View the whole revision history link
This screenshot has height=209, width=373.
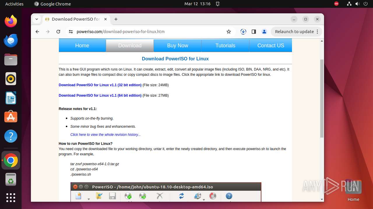(x=105, y=135)
